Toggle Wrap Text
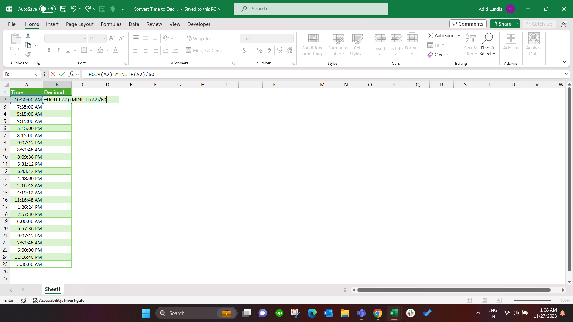573x322 pixels. (x=200, y=38)
